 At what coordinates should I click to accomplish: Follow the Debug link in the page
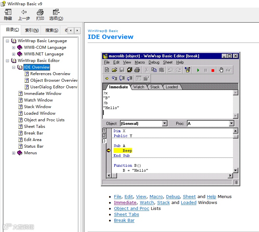click(173, 197)
